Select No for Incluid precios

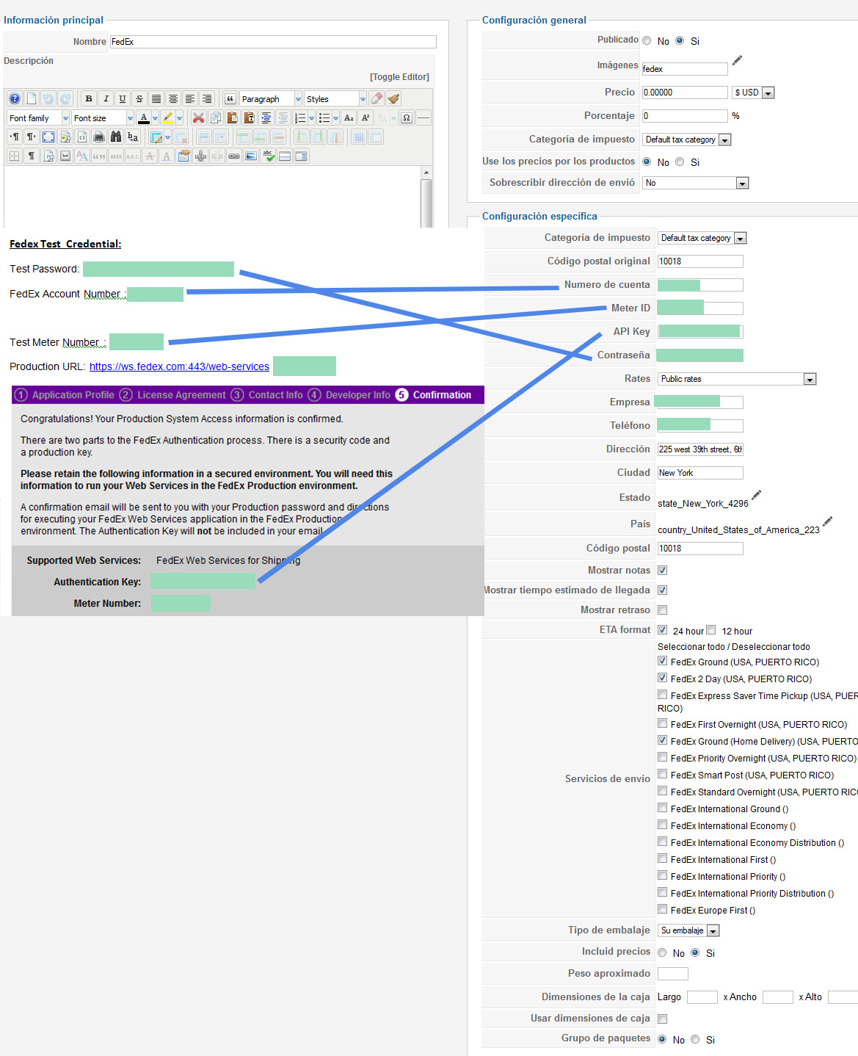(663, 952)
